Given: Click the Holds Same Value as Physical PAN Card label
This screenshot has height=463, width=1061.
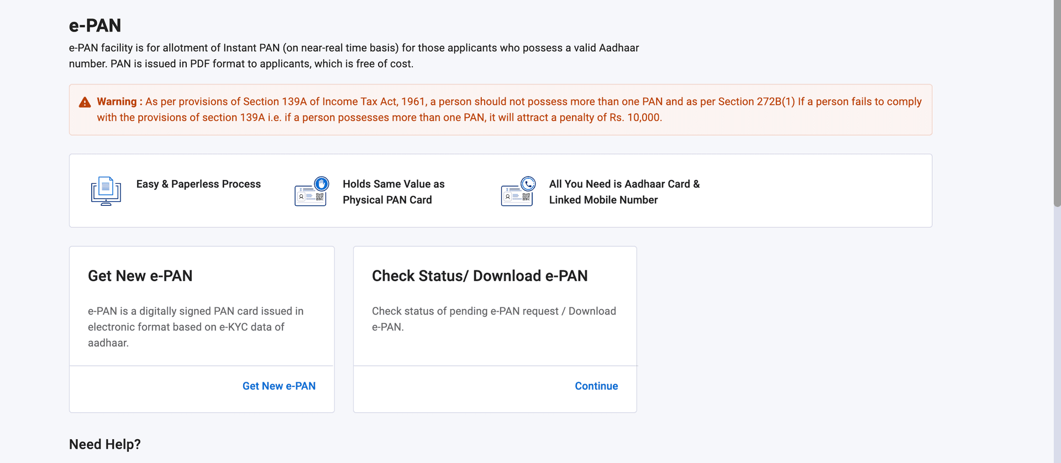Looking at the screenshot, I should pos(393,191).
